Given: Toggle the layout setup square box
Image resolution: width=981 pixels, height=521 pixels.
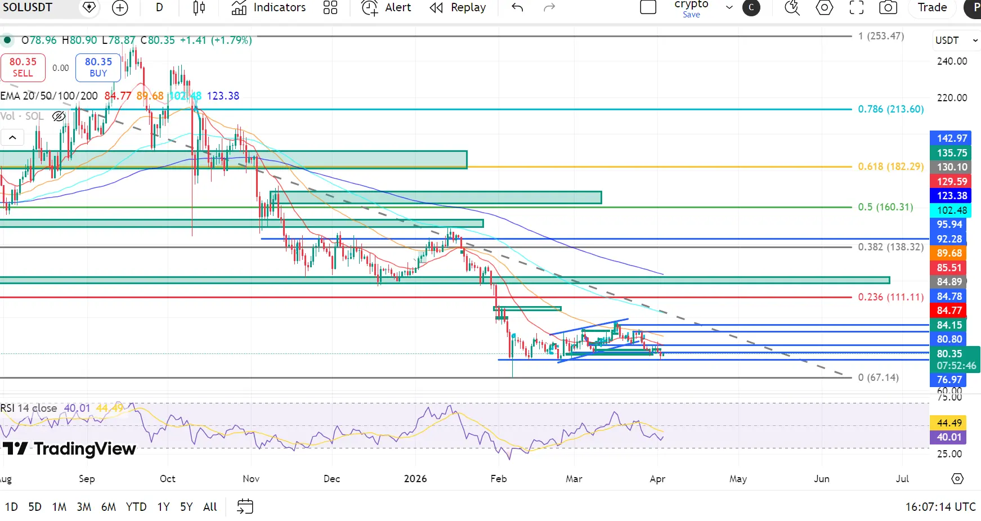Looking at the screenshot, I should coord(648,8).
